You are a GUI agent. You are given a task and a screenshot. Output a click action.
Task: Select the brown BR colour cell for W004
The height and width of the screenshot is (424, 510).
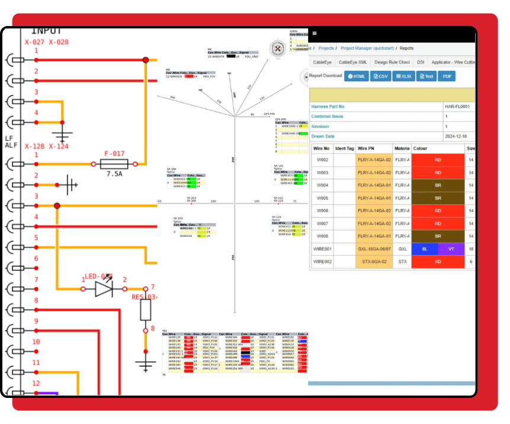click(437, 185)
